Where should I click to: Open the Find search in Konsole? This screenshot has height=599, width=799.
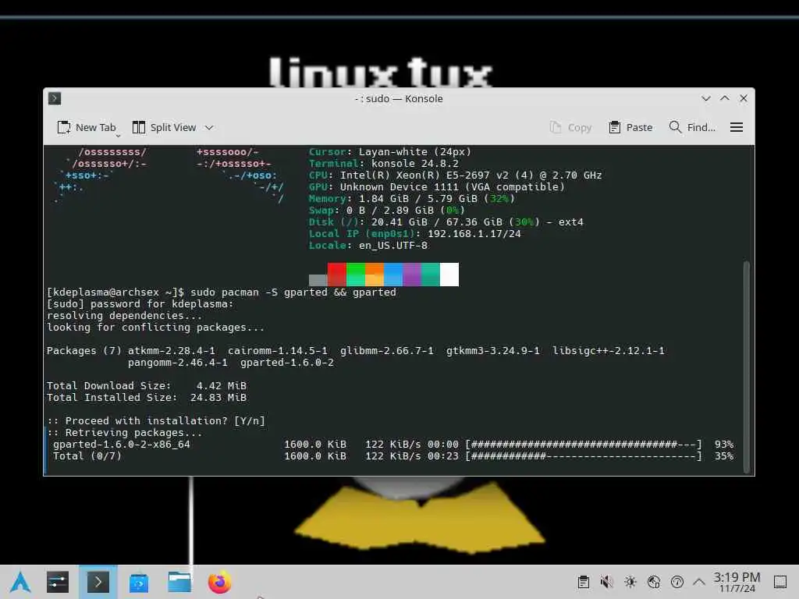pyautogui.click(x=692, y=127)
